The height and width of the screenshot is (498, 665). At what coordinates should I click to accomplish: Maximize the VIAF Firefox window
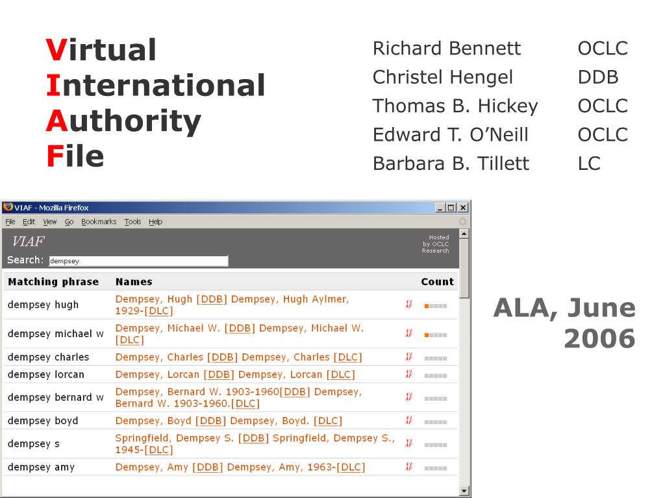point(451,208)
